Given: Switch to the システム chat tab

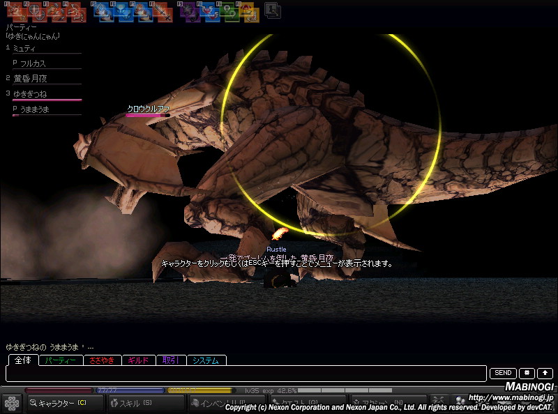Looking at the screenshot, I should 206,360.
